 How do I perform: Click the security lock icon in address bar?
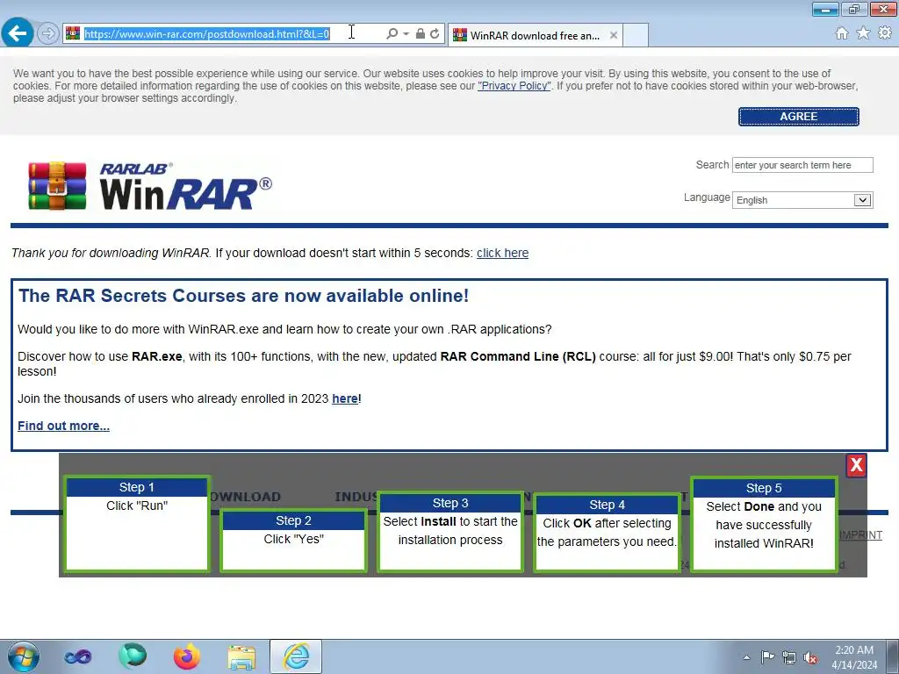421,34
